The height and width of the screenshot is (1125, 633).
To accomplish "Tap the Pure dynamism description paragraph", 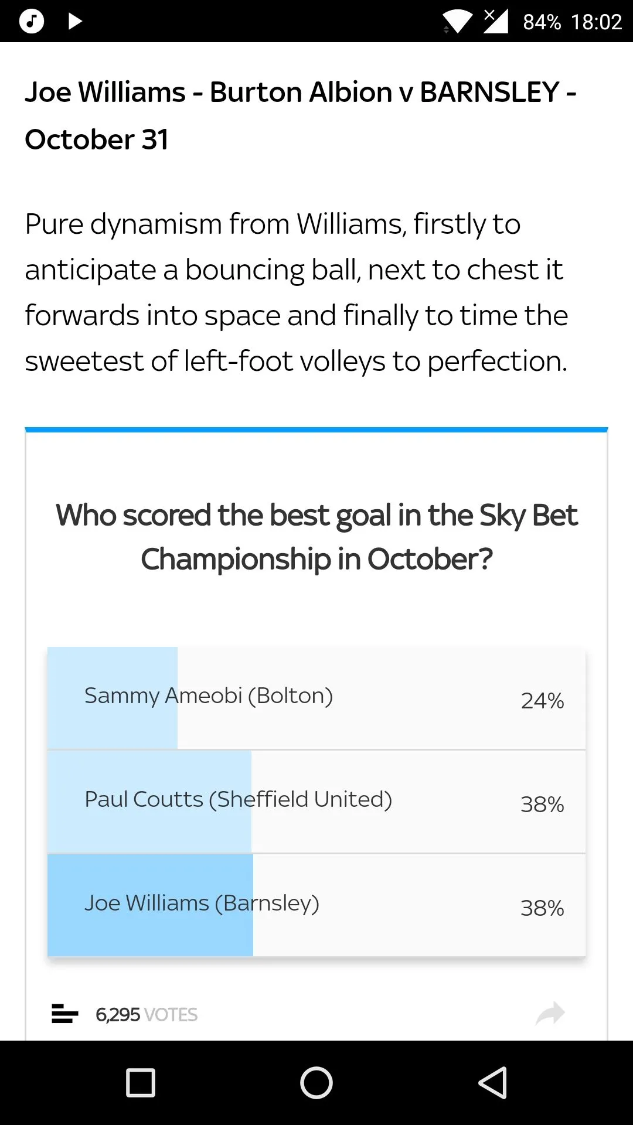I will pos(297,292).
